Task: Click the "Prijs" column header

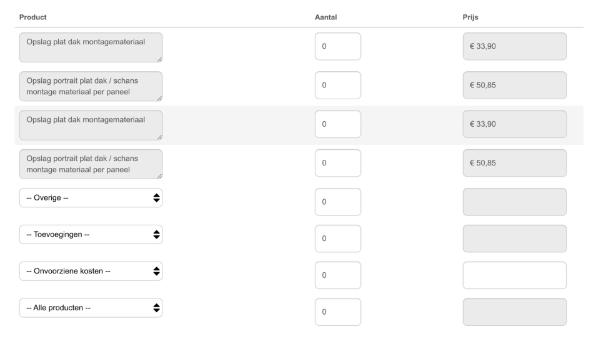Action: [x=470, y=17]
